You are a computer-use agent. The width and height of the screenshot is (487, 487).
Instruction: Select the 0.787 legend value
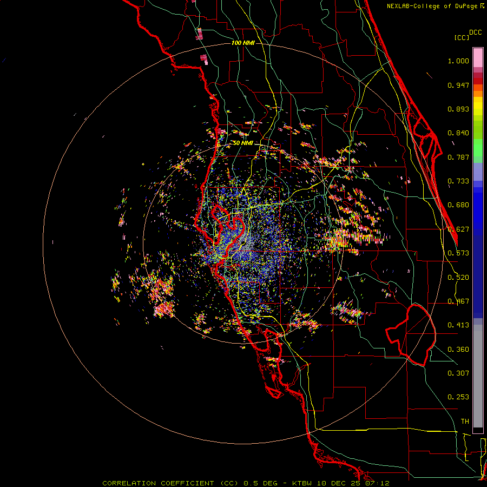pos(458,157)
